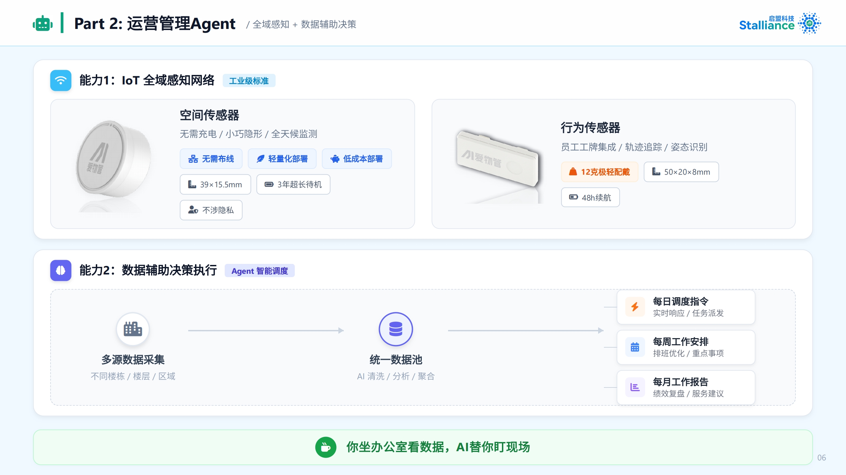The height and width of the screenshot is (475, 846).
Task: Click the purple brain icon
Action: 61,270
